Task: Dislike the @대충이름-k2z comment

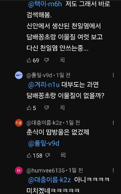Action: (47, 155)
